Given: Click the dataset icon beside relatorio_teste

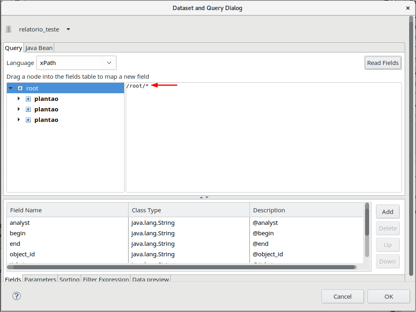Looking at the screenshot, I should click(x=8, y=29).
